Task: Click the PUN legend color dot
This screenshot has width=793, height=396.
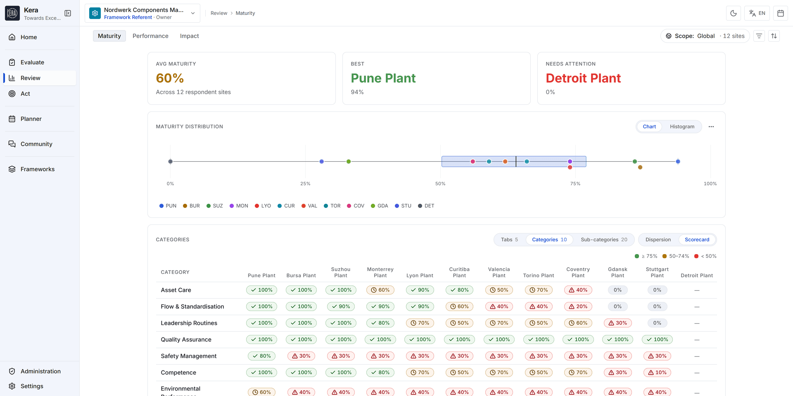Action: [161, 206]
